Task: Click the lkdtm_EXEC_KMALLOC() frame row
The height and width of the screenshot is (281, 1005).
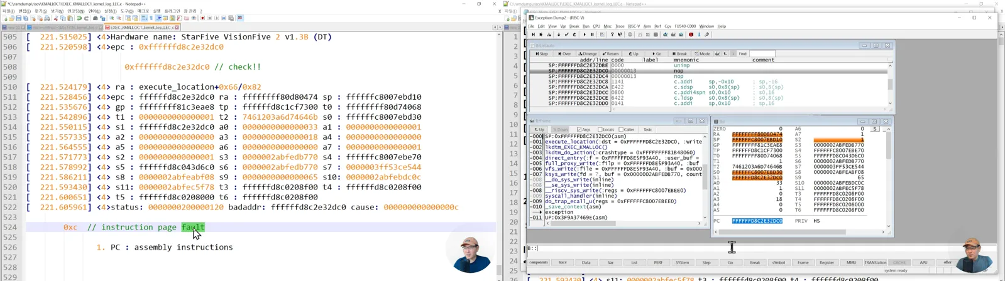Action: [x=576, y=147]
